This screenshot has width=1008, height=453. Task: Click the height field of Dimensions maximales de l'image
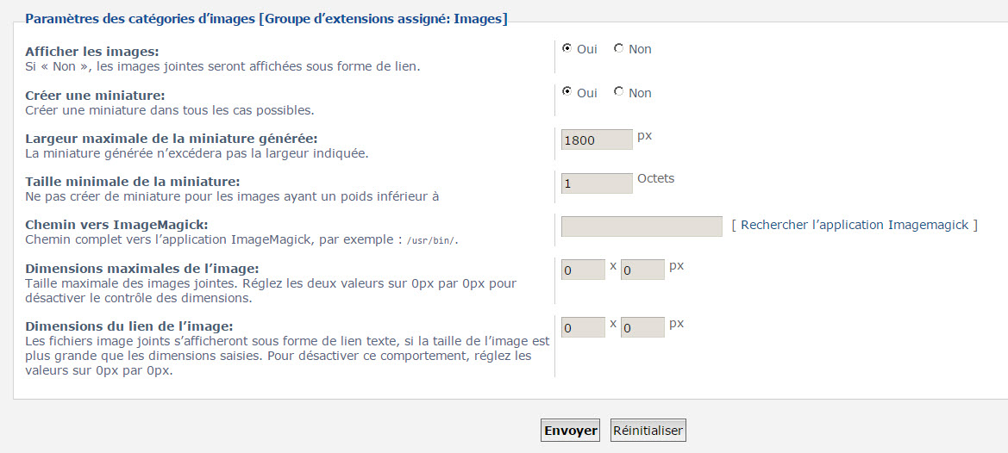[x=642, y=270]
